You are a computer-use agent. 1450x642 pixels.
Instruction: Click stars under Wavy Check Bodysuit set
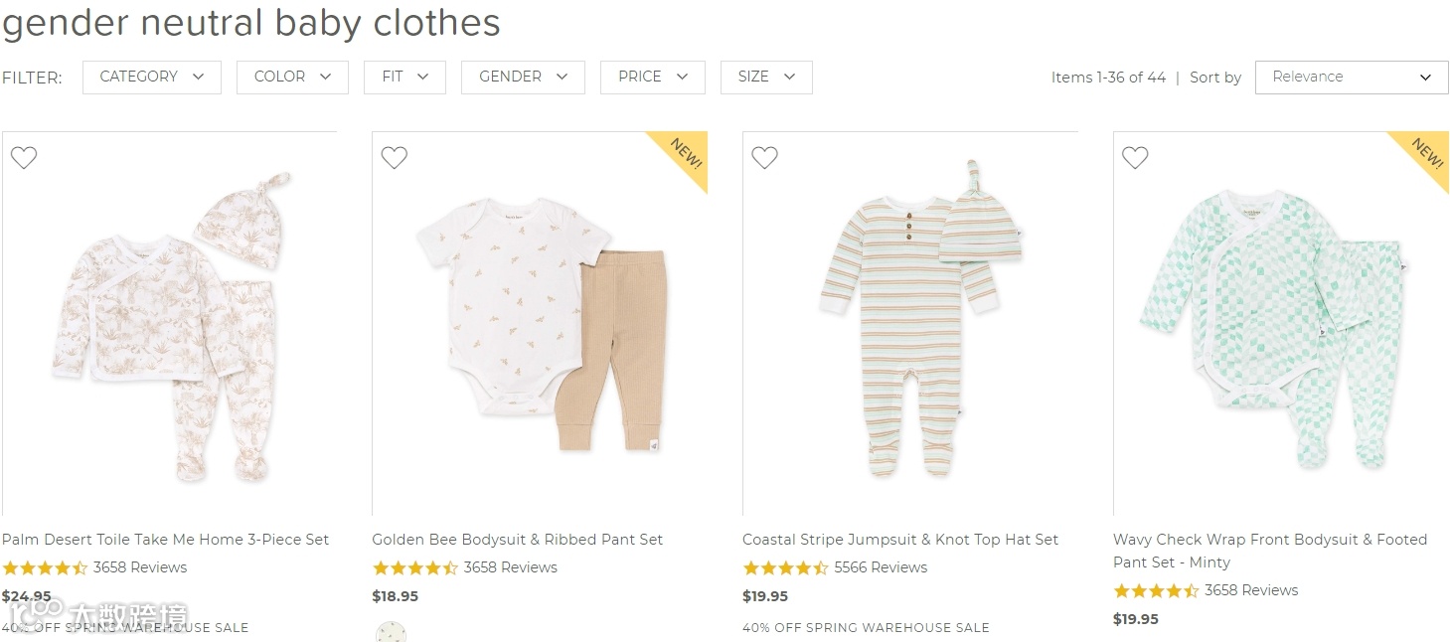click(1156, 591)
